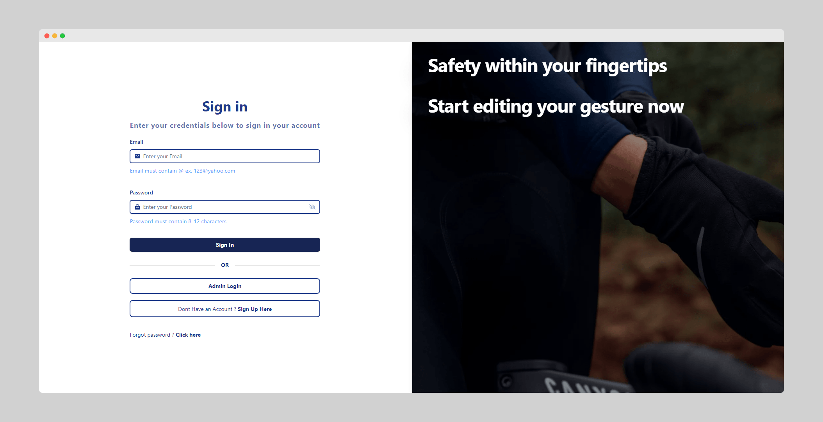
Task: Expand the Admin Login options
Action: coord(224,286)
